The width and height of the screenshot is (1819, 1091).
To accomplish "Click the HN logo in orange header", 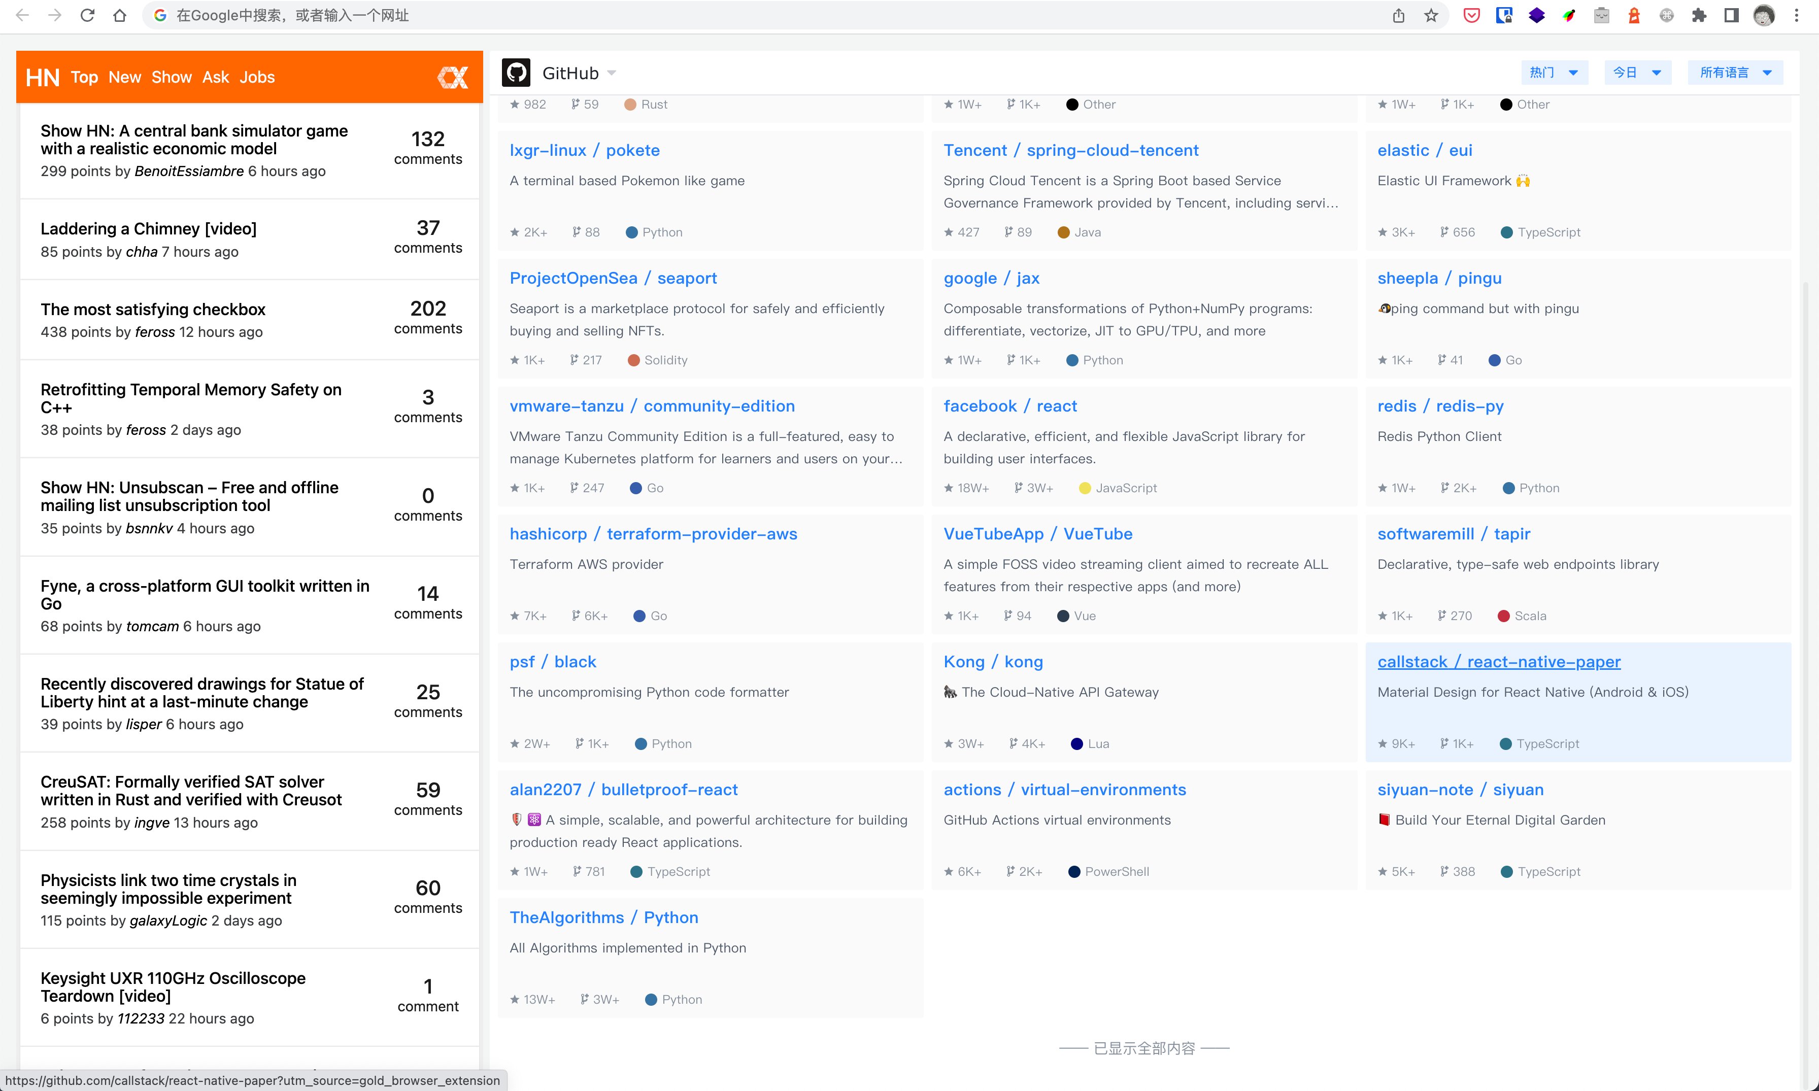I will [x=43, y=77].
